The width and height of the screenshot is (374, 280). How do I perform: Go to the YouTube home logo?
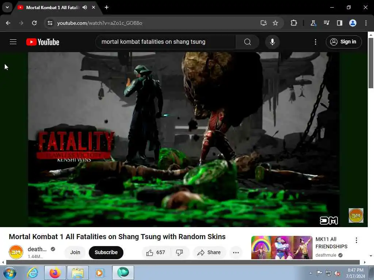tap(43, 42)
